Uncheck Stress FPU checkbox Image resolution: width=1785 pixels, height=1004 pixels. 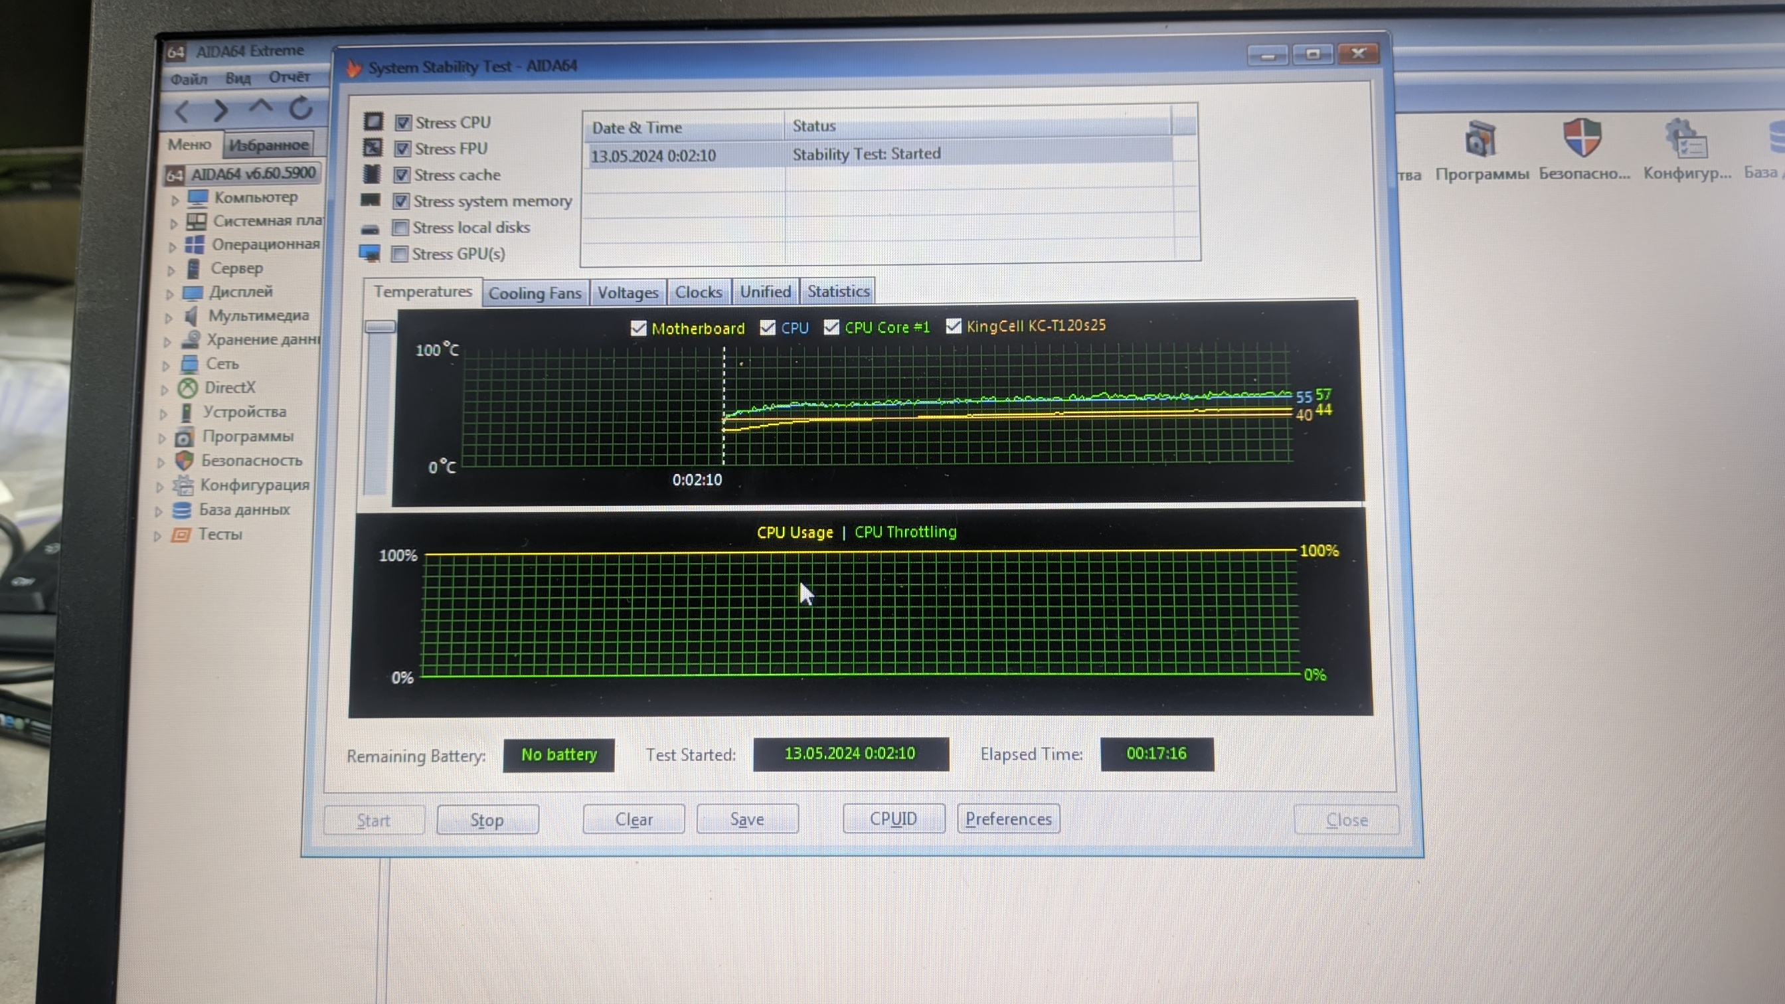pyautogui.click(x=402, y=149)
